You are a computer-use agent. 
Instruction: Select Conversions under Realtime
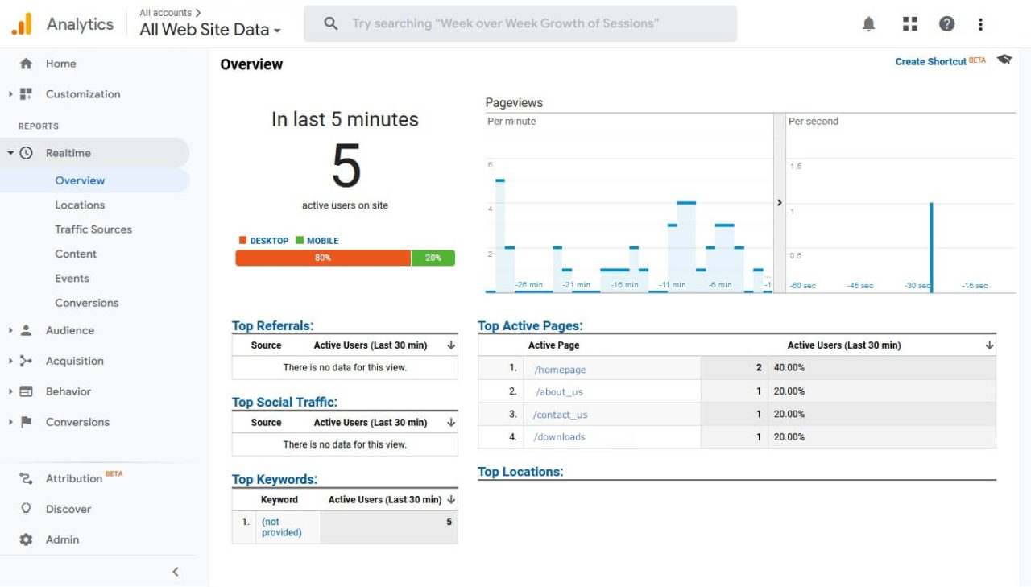point(87,303)
